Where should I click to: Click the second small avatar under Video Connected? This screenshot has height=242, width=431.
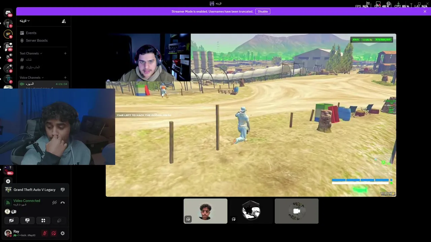(x=14, y=211)
